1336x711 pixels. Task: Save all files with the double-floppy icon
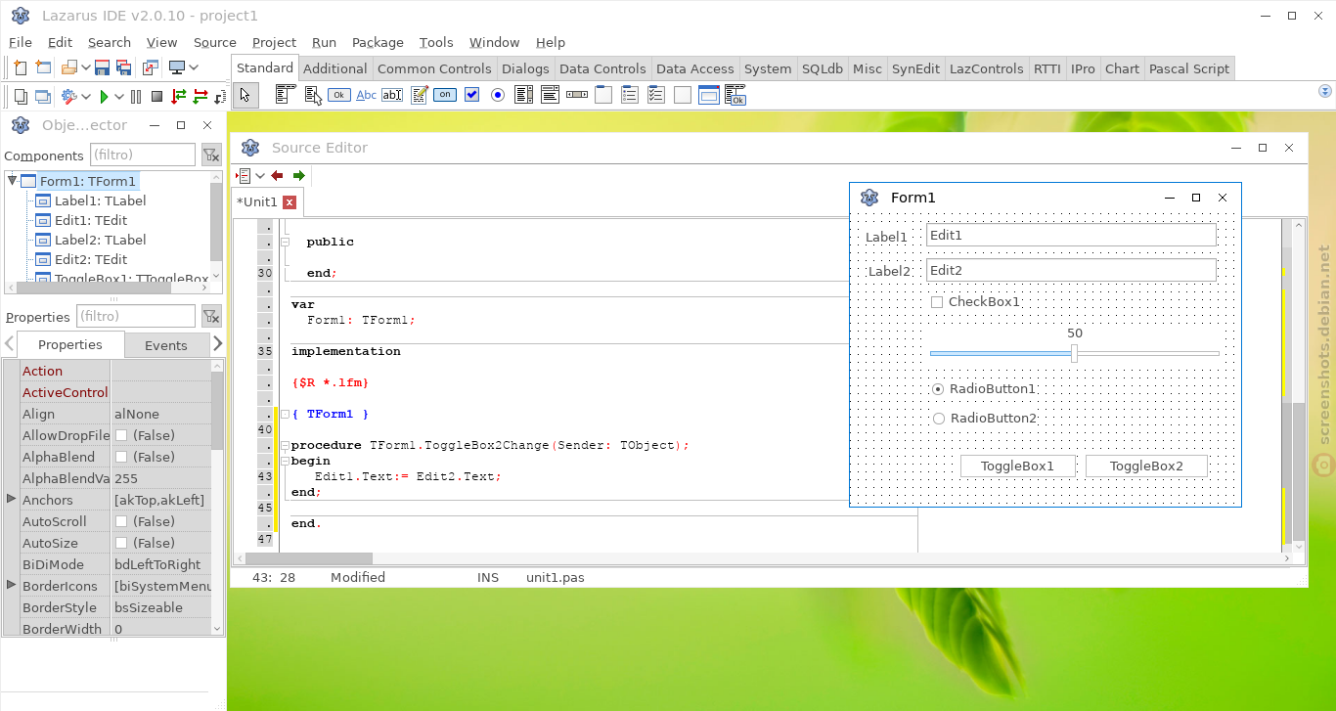[123, 67]
